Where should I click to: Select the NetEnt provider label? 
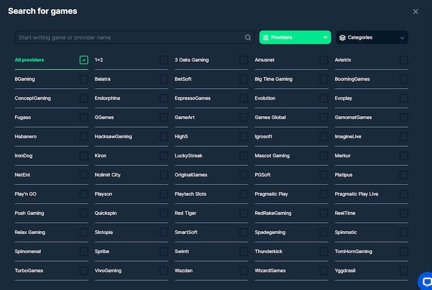point(22,174)
